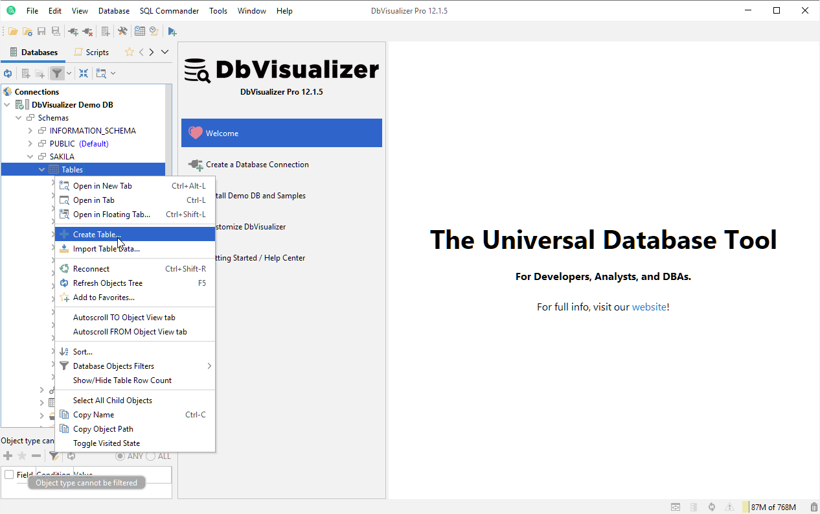
Task: Select the ALL radio button
Action: 151,456
